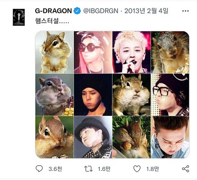This screenshot has height=180, width=197.
Task: Click the retweet arrows icon
Action: pos(88,169)
